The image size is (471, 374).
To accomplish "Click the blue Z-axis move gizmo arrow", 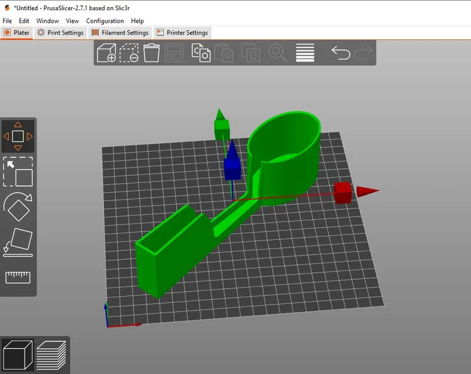I will click(x=232, y=150).
